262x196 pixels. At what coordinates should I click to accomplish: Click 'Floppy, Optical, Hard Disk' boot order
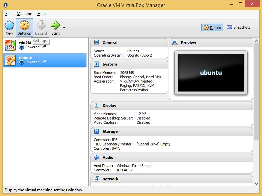click(141, 77)
